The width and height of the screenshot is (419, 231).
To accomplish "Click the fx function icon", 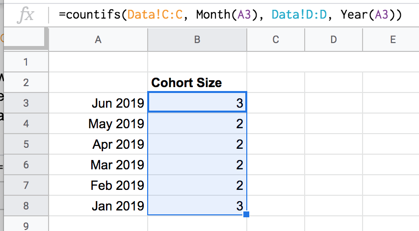I will coord(25,15).
